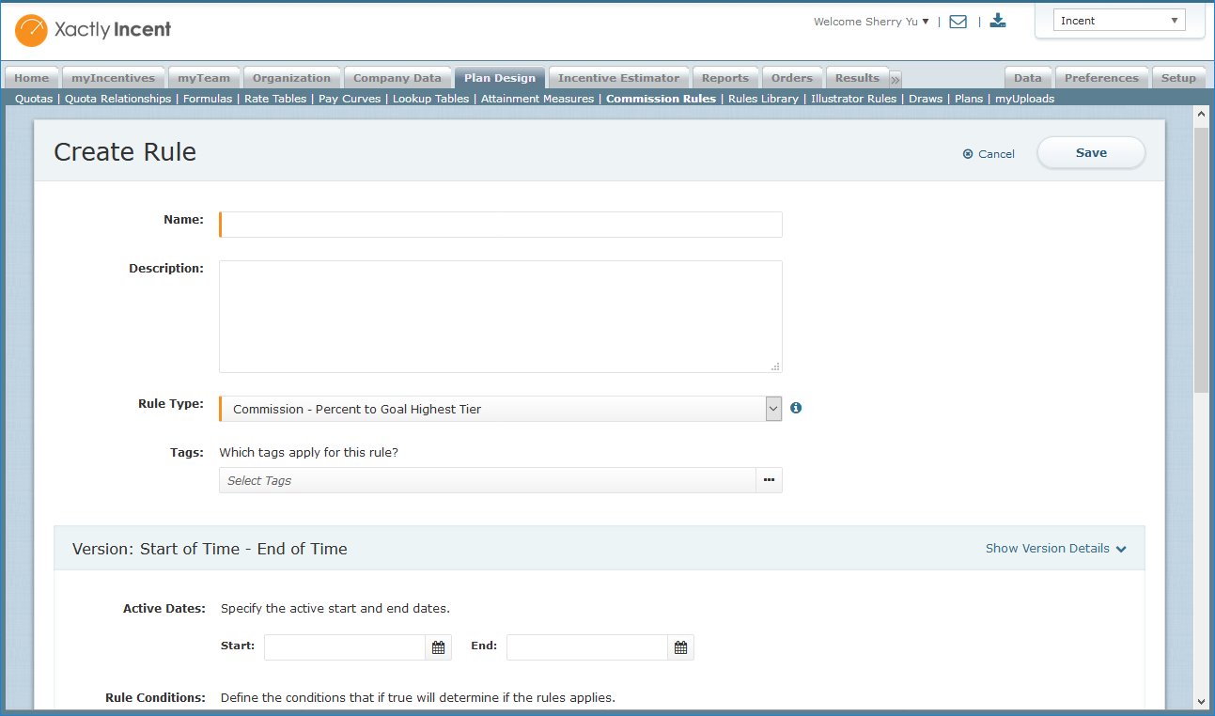Open the Welcome Sherry Yu user menu

871,22
